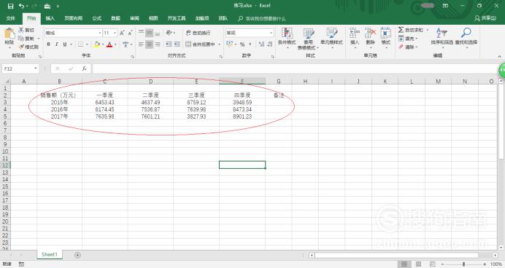Click Format cells icon in Cells group

(x=385, y=33)
